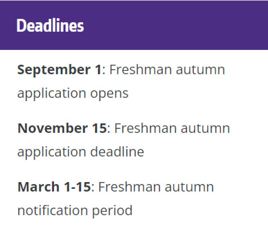Click "Freshman autumn" text after March 1-15

pyautogui.click(x=156, y=187)
